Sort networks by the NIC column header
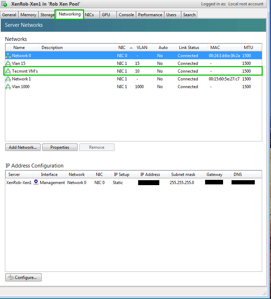Viewport: 271px width, 299px height. [122, 48]
